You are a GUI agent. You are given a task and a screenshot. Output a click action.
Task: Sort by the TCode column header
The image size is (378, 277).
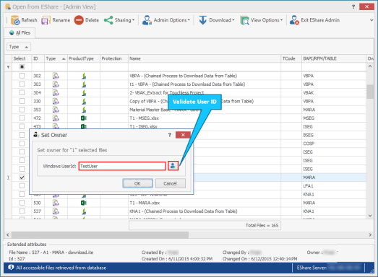pos(291,58)
